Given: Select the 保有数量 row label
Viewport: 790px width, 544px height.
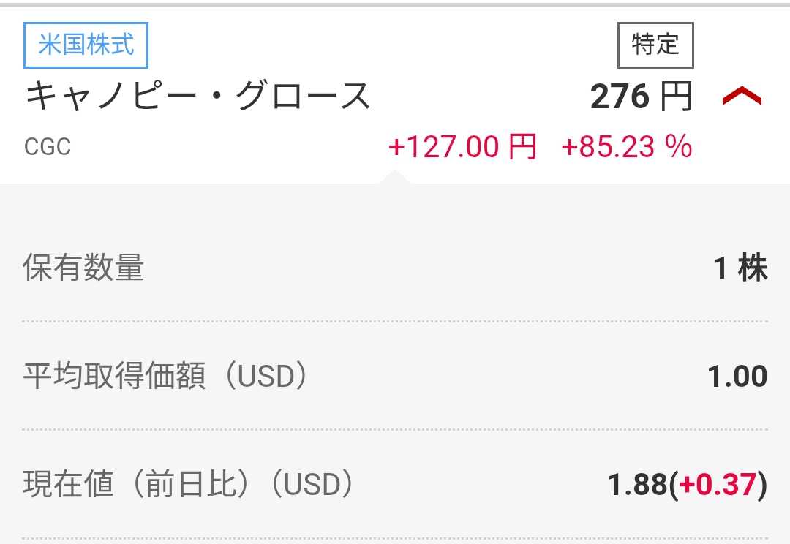Looking at the screenshot, I should click(83, 268).
